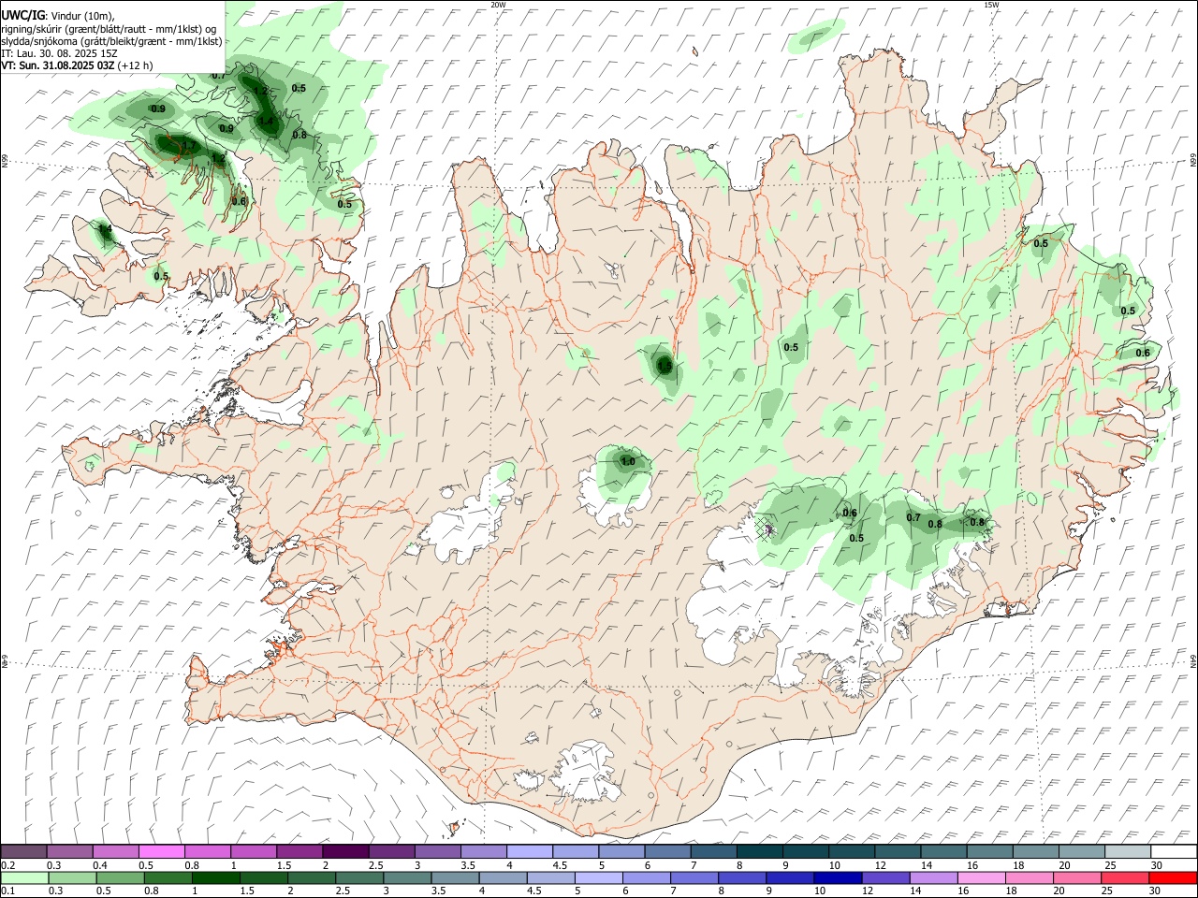The width and height of the screenshot is (1198, 898).
Task: Pick the light gray swatch between 25 and 30, upper legend
Action: click(1127, 851)
